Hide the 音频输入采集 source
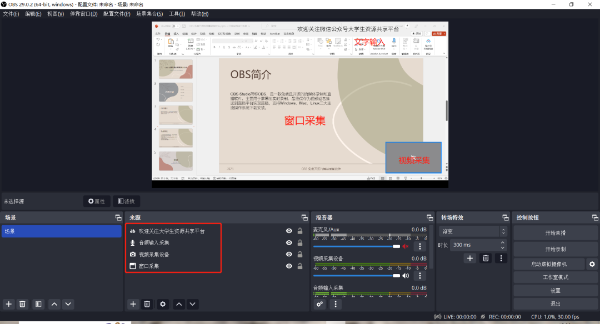600x324 pixels. coord(289,242)
